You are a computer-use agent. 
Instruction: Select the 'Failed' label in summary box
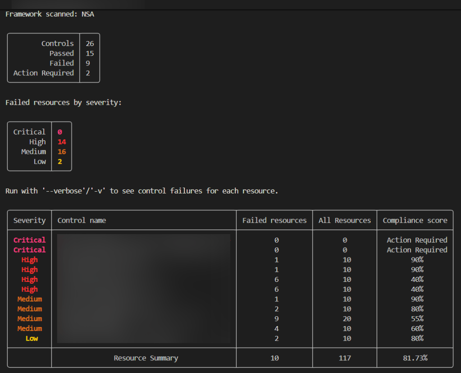(x=62, y=63)
